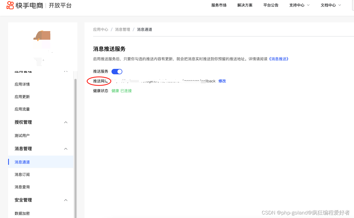354x218 pixels.
Task: View 应用流量 page
Action: tap(22, 109)
